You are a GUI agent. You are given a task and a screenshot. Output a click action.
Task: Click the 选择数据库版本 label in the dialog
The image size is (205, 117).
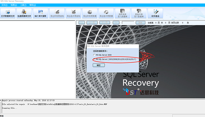click(100, 51)
